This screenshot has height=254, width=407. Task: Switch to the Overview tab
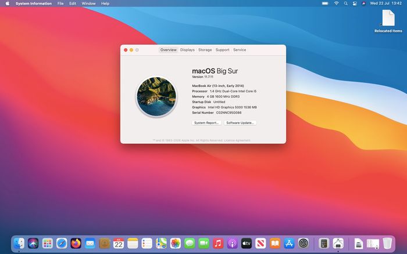[x=168, y=50]
